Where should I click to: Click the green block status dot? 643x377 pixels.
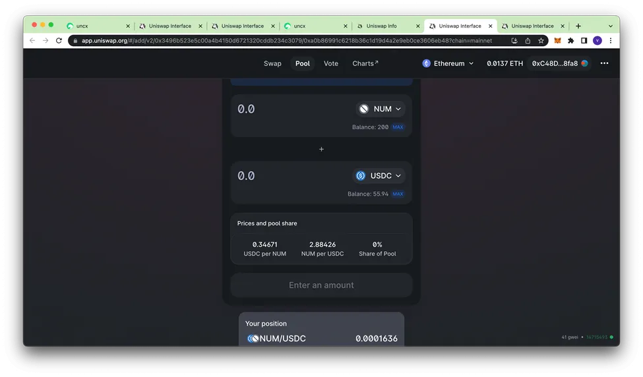[x=611, y=337]
